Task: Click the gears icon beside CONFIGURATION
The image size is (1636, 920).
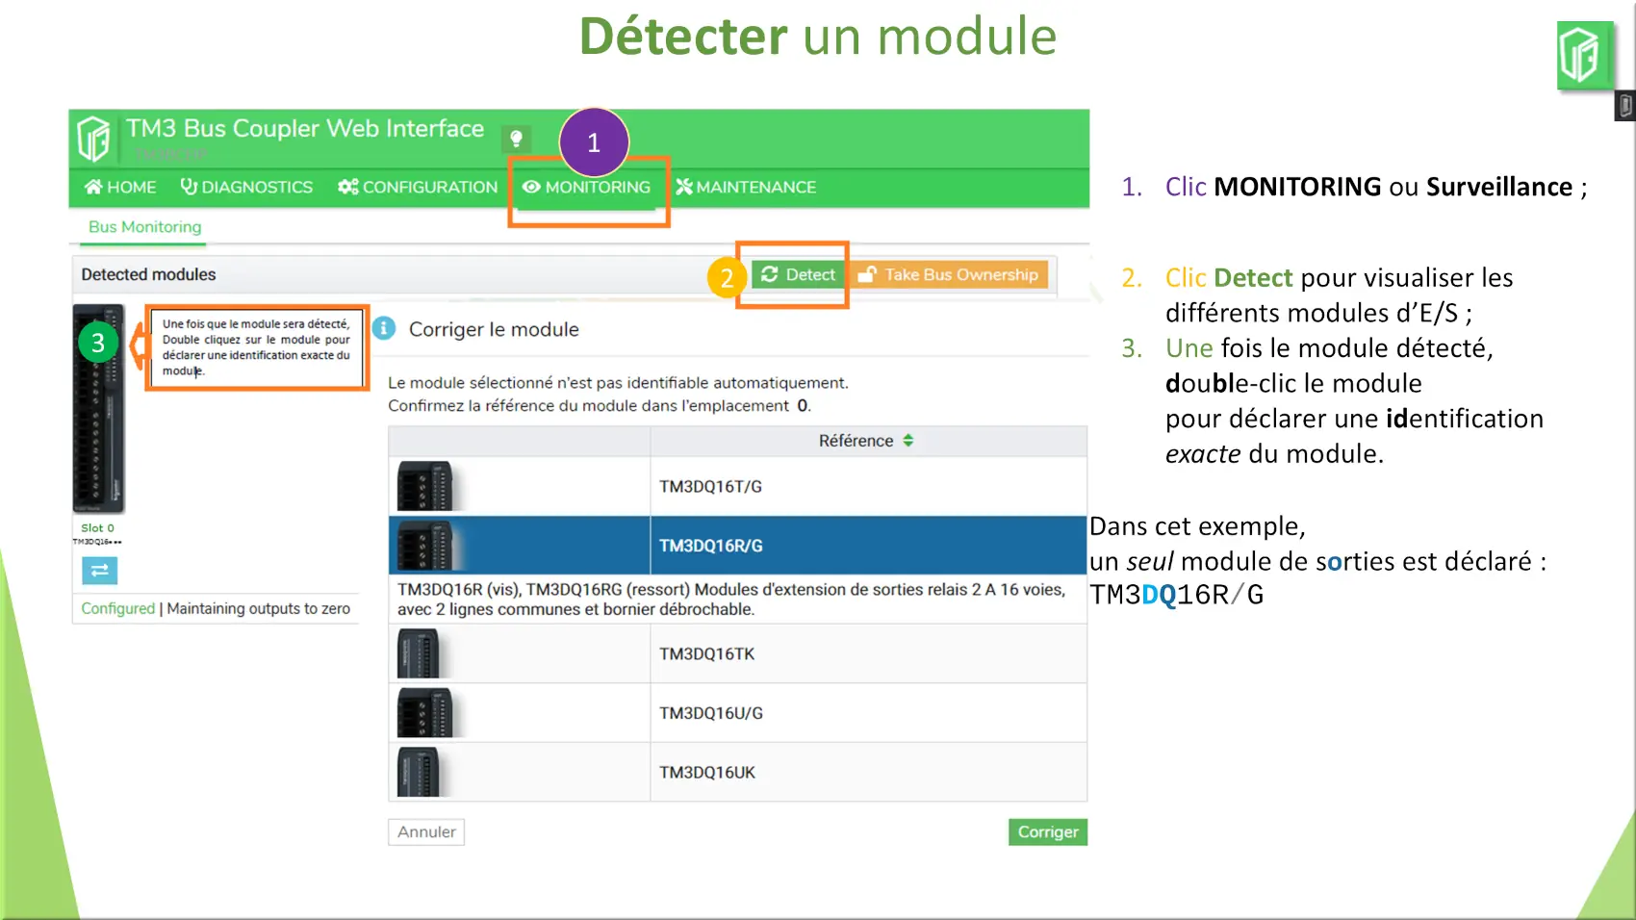Action: pyautogui.click(x=348, y=187)
